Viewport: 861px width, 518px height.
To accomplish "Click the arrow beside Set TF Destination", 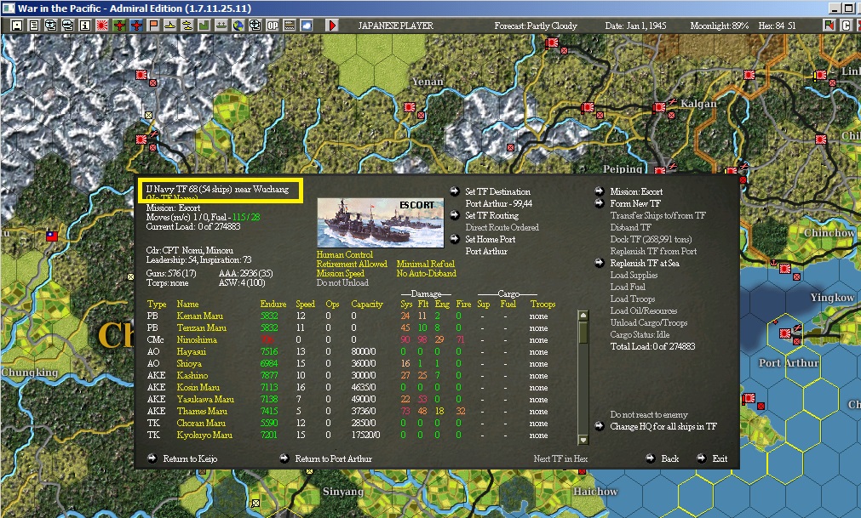I will coord(455,191).
